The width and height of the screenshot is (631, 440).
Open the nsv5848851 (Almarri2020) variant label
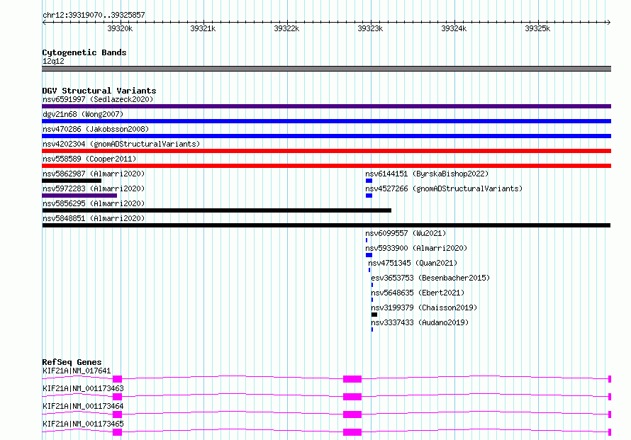(x=94, y=218)
